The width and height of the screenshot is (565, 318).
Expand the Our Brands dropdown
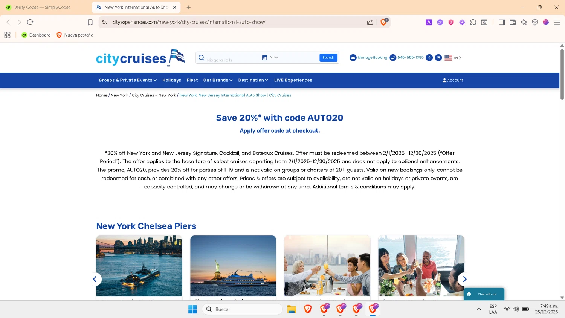[218, 80]
